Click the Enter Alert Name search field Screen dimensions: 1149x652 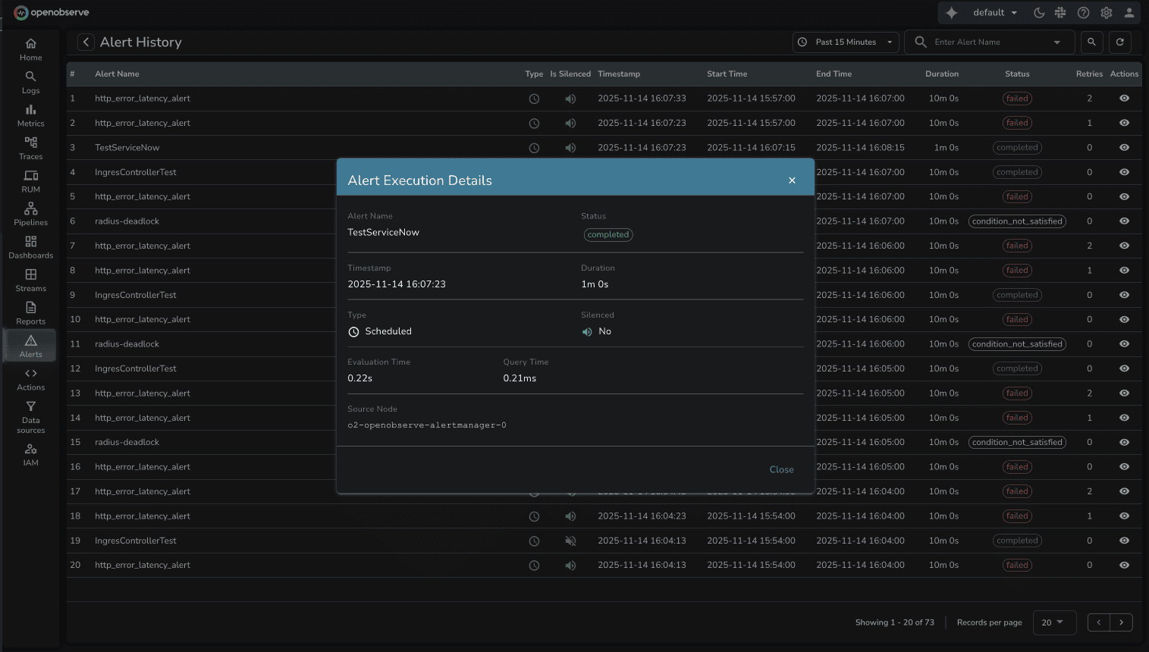click(x=986, y=42)
